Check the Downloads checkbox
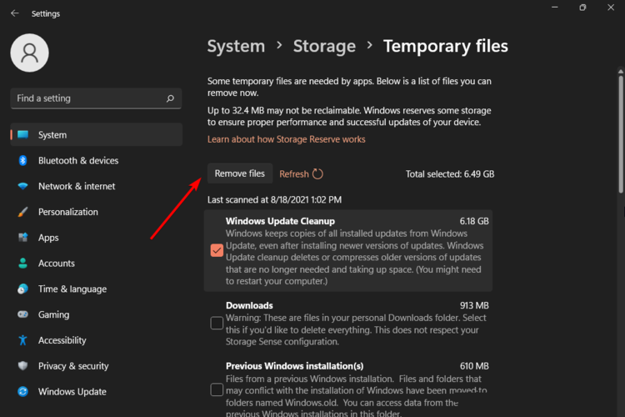This screenshot has width=625, height=417. 217,323
